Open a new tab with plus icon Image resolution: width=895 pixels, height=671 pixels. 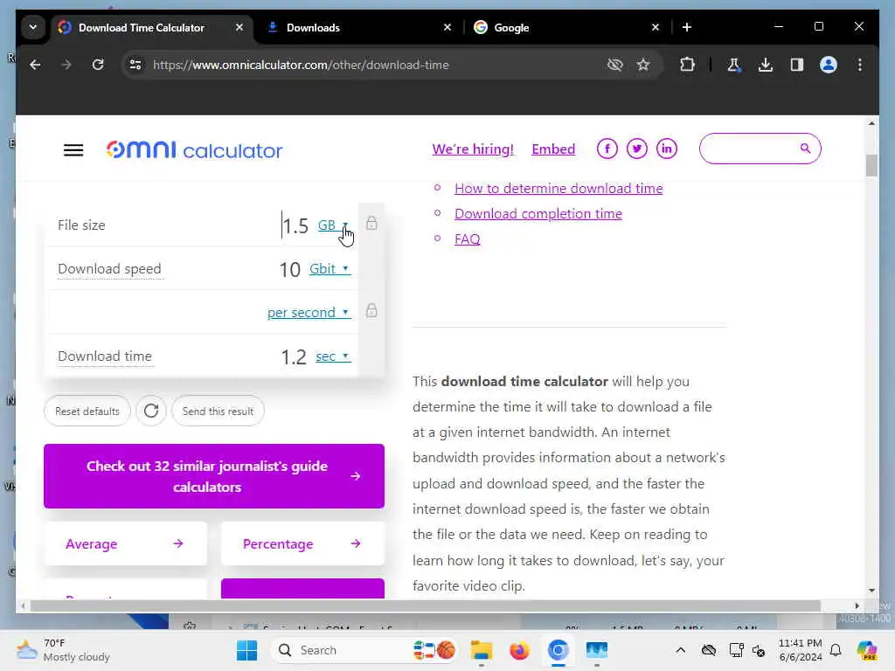point(687,27)
